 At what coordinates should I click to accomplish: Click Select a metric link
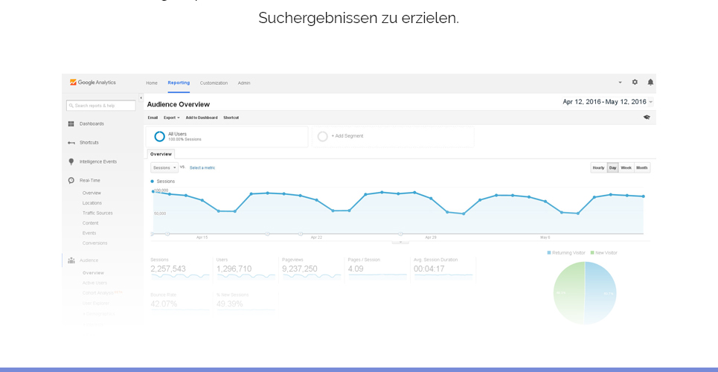(202, 167)
